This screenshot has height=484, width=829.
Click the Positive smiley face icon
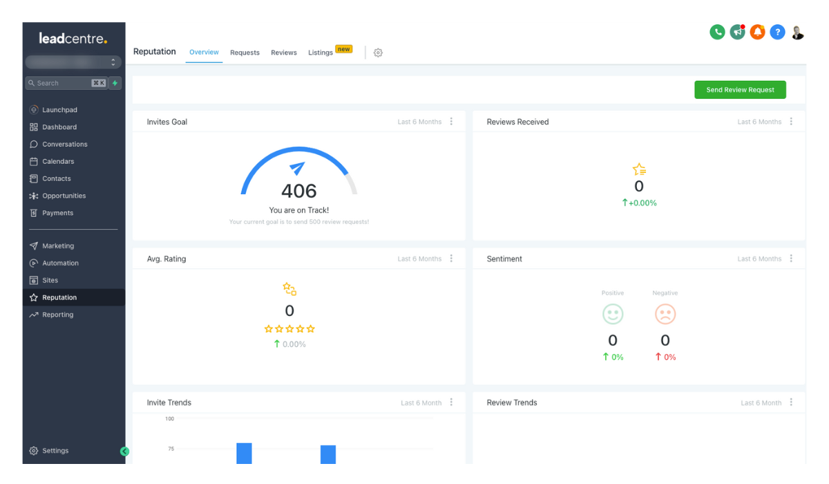(613, 315)
